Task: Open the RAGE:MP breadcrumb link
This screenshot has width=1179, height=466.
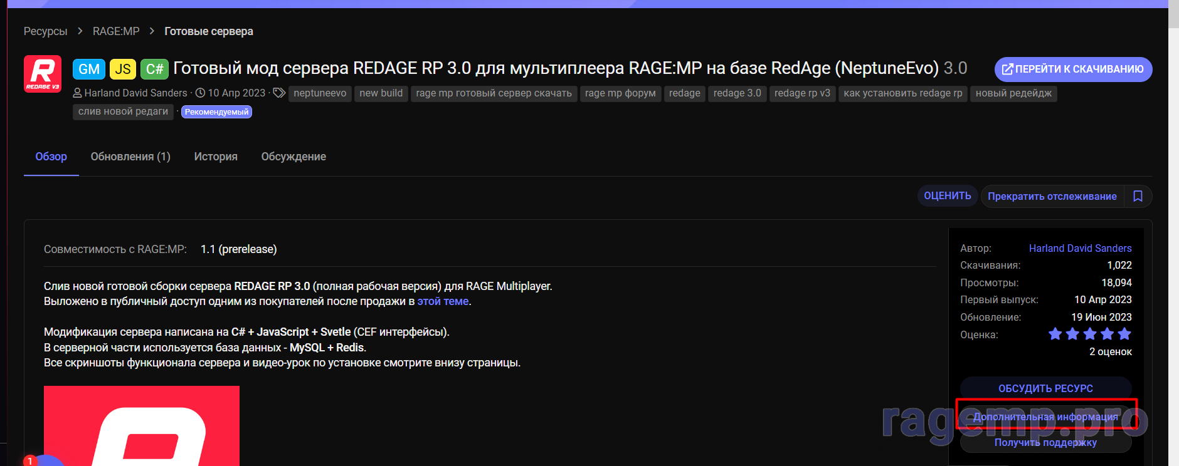Action: coord(116,31)
